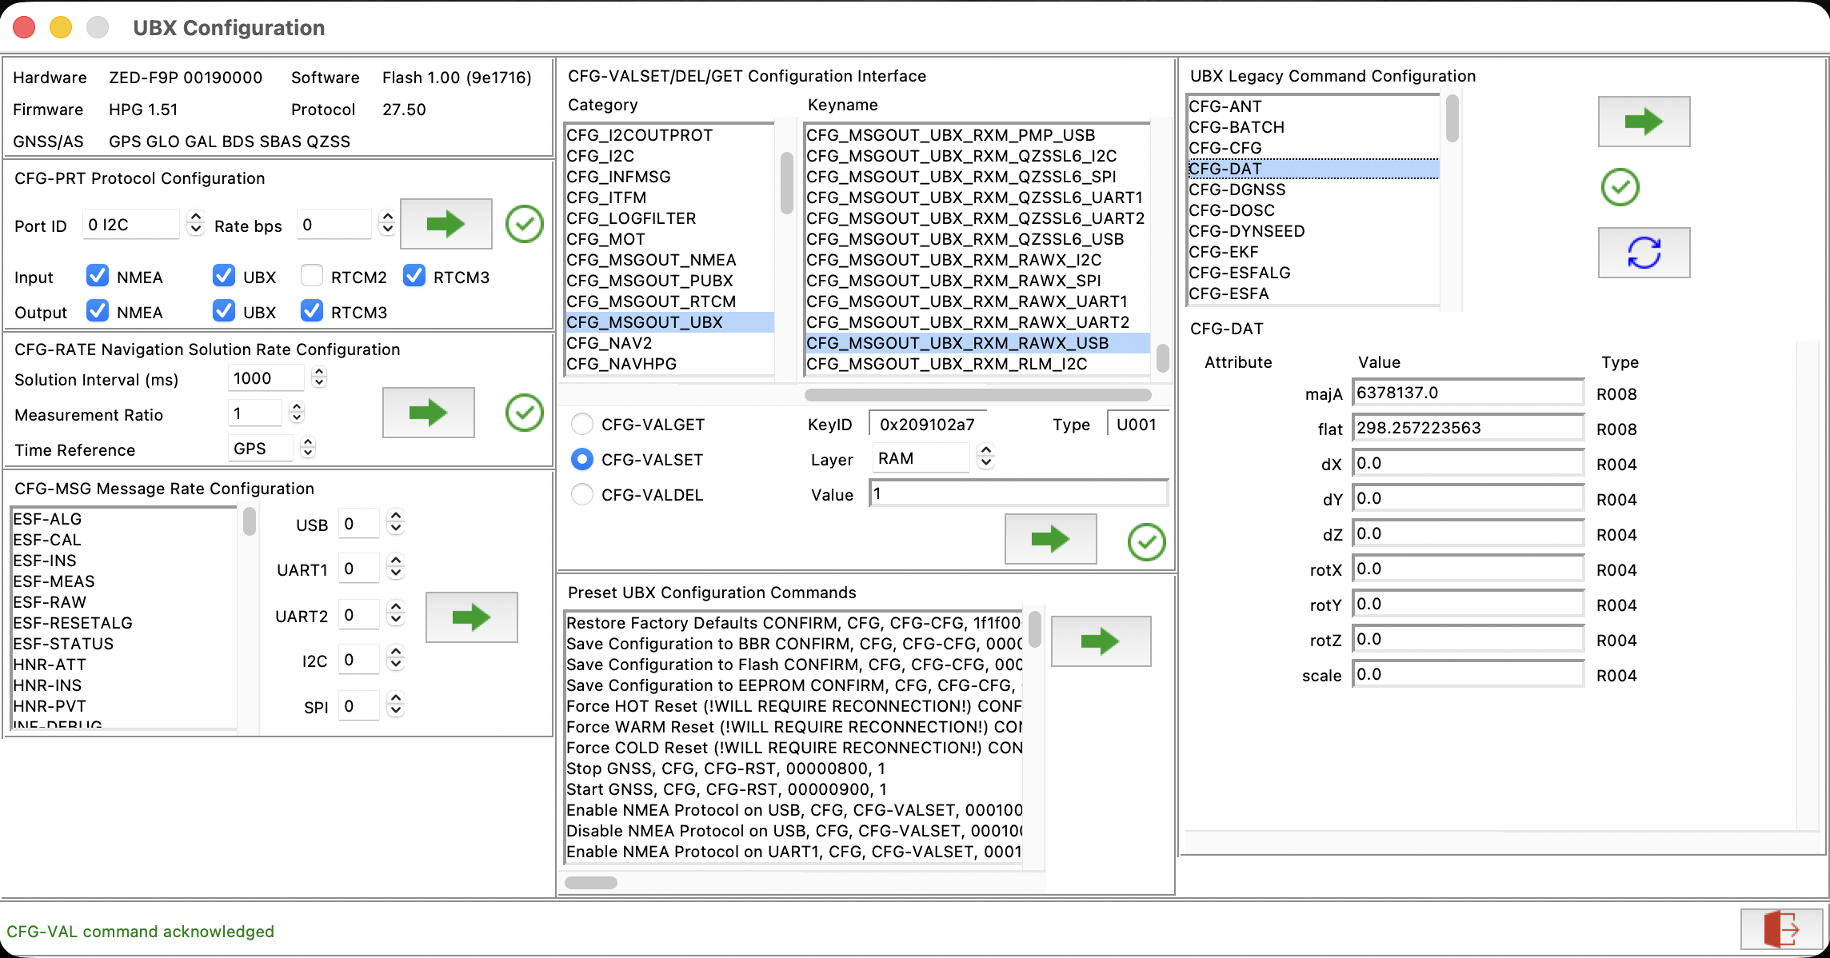Send CFG-PRT protocol configuration with green arrow
Image resolution: width=1830 pixels, height=958 pixels.
click(x=446, y=224)
